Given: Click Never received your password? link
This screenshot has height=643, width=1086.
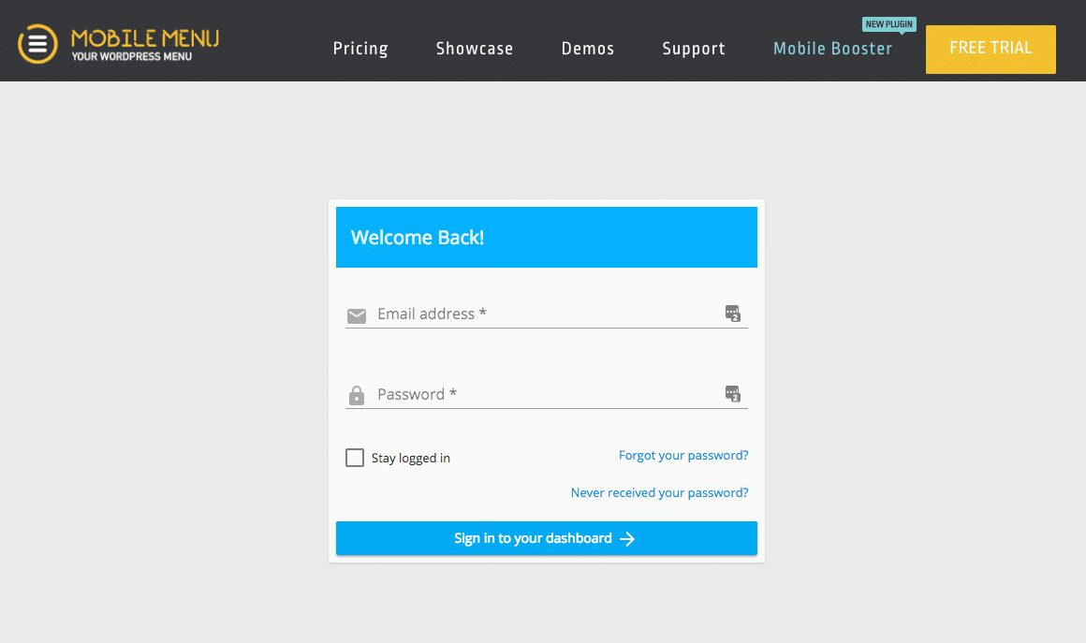Looking at the screenshot, I should (x=659, y=492).
